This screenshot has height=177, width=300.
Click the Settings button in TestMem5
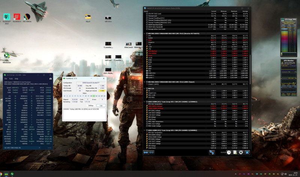click(91, 106)
